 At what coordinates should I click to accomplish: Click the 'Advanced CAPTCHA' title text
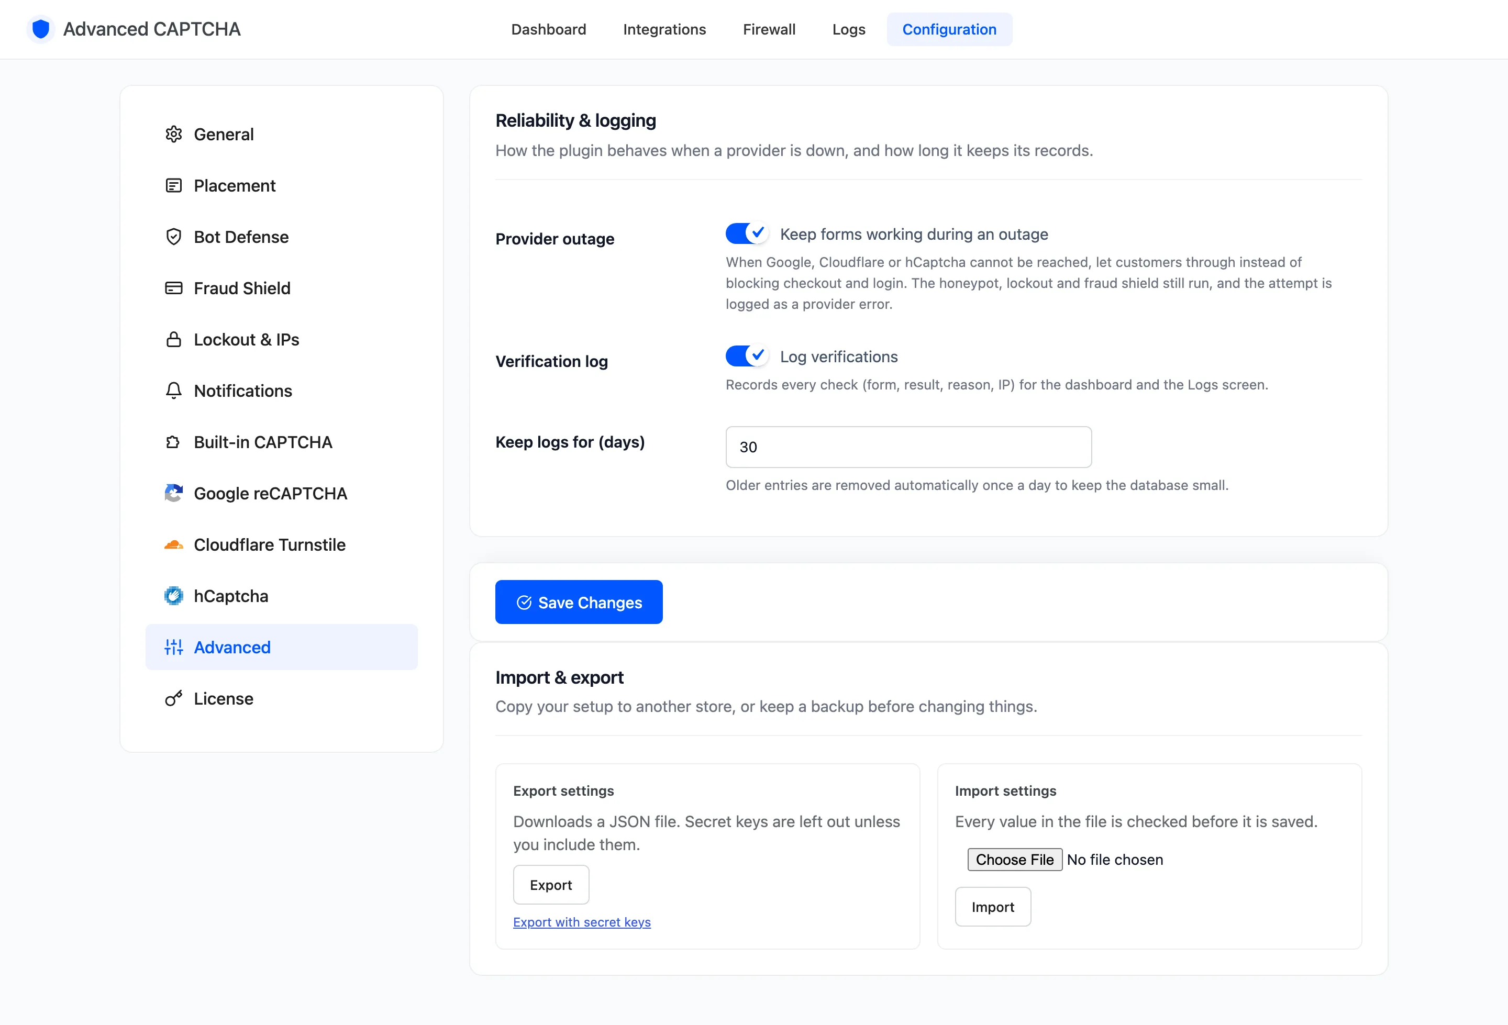pos(152,29)
